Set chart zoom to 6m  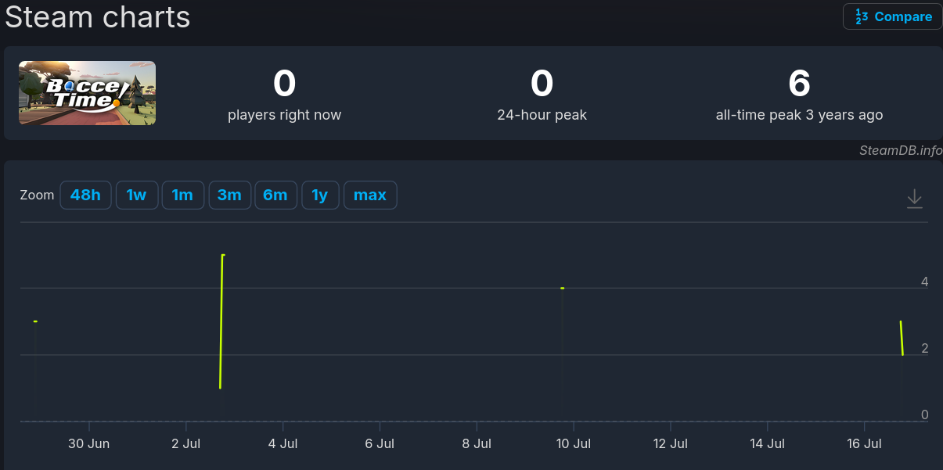coord(275,196)
